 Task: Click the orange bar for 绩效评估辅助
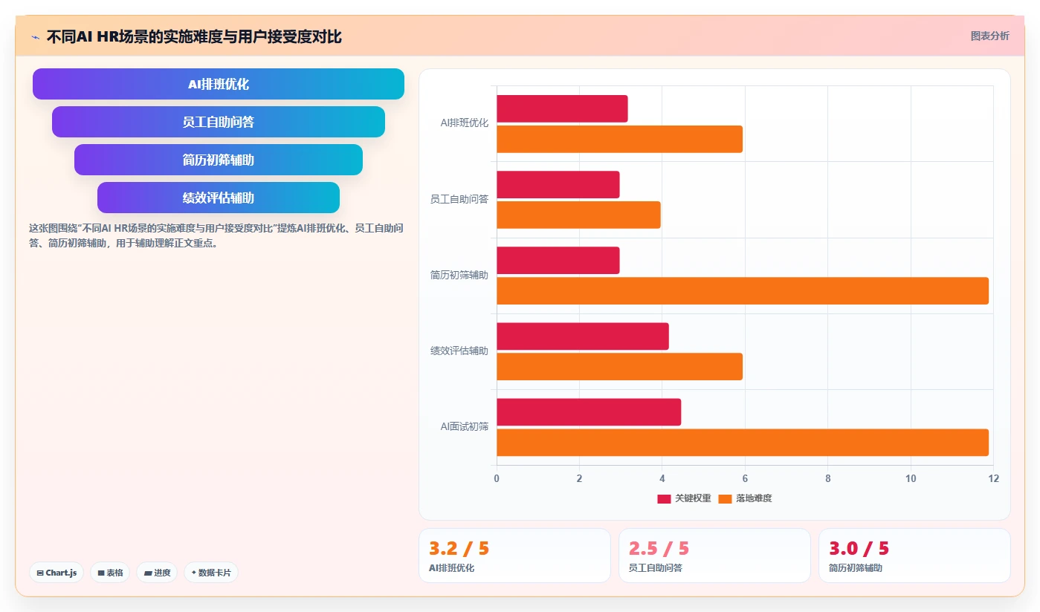point(619,366)
